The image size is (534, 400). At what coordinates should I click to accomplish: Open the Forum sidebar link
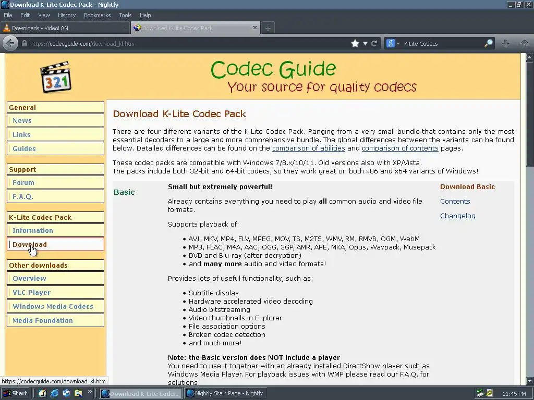(x=55, y=182)
